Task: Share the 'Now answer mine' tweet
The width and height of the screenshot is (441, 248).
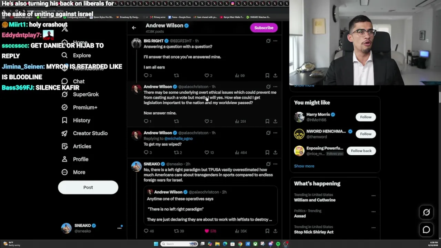Action: 275,121
